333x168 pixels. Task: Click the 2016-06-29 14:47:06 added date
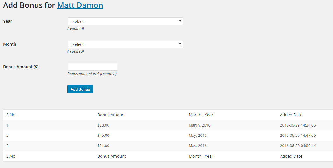[x=298, y=135]
